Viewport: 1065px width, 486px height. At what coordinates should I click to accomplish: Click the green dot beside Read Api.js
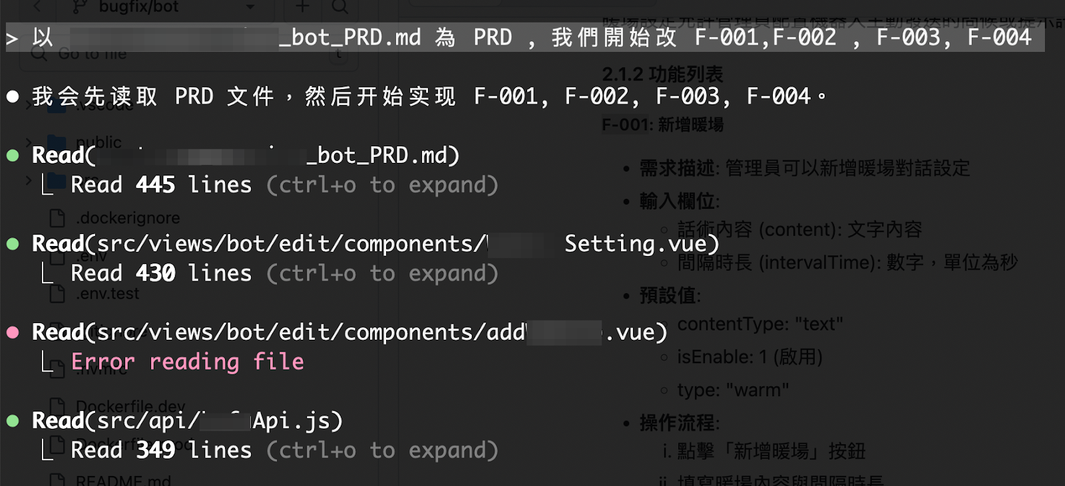click(x=13, y=421)
